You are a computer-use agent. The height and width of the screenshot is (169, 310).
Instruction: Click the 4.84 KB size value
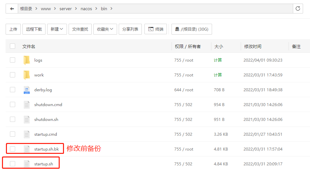[x=221, y=164]
